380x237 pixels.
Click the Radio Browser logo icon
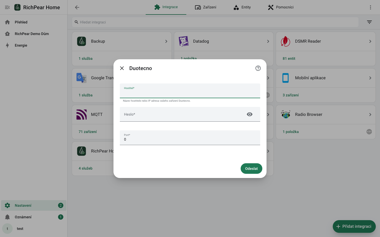click(286, 115)
